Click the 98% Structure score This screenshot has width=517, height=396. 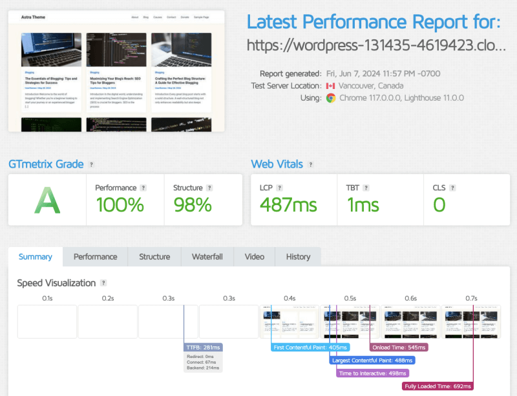[193, 204]
